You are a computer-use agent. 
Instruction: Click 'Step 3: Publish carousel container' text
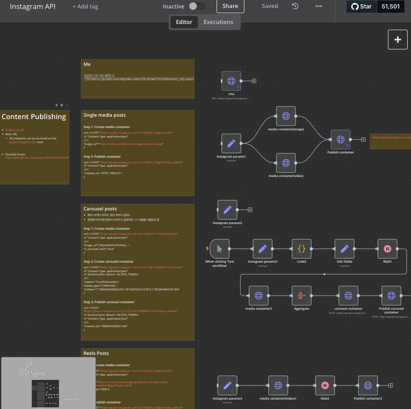[x=109, y=302]
